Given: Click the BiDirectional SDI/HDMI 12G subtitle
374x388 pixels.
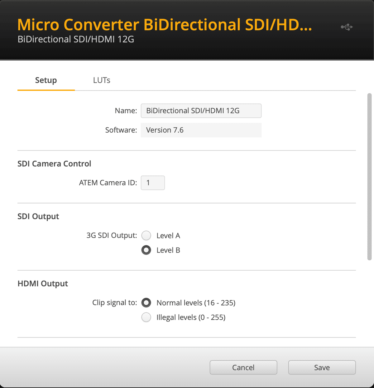Looking at the screenshot, I should click(75, 39).
